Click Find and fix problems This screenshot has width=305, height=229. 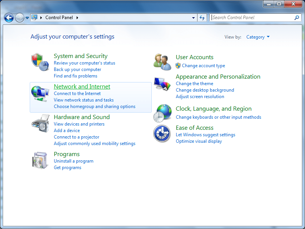pos(75,76)
